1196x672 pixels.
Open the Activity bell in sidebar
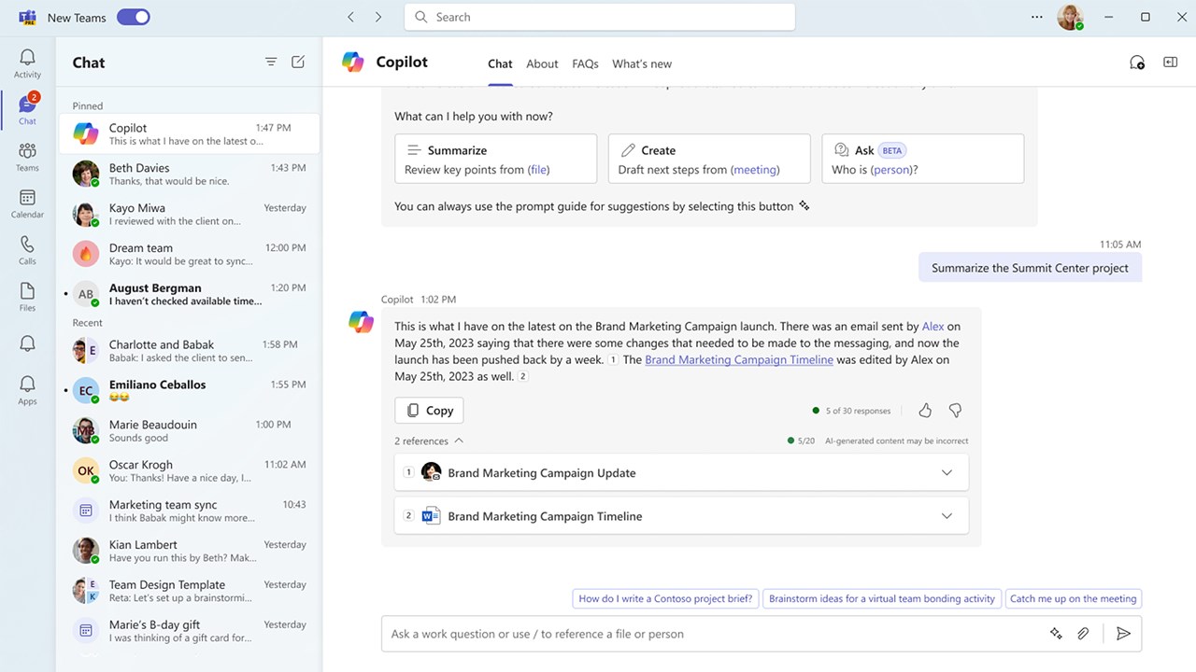coord(27,63)
